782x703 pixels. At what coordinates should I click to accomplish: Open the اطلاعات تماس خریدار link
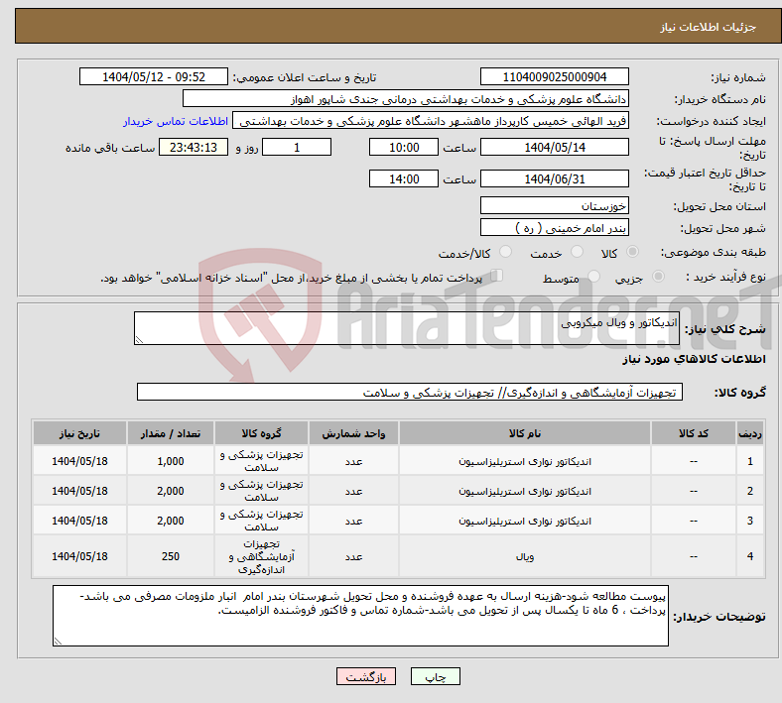point(176,121)
